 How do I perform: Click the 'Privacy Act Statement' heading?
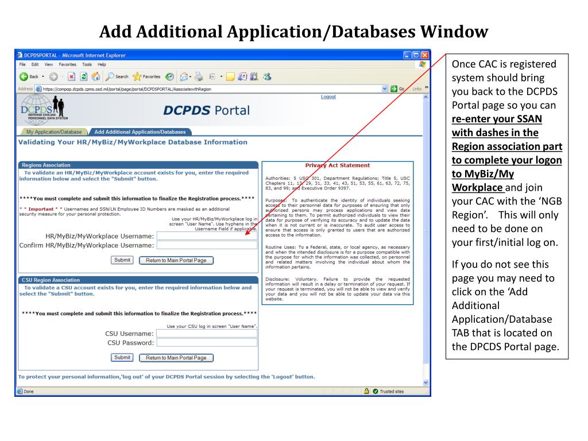point(337,165)
